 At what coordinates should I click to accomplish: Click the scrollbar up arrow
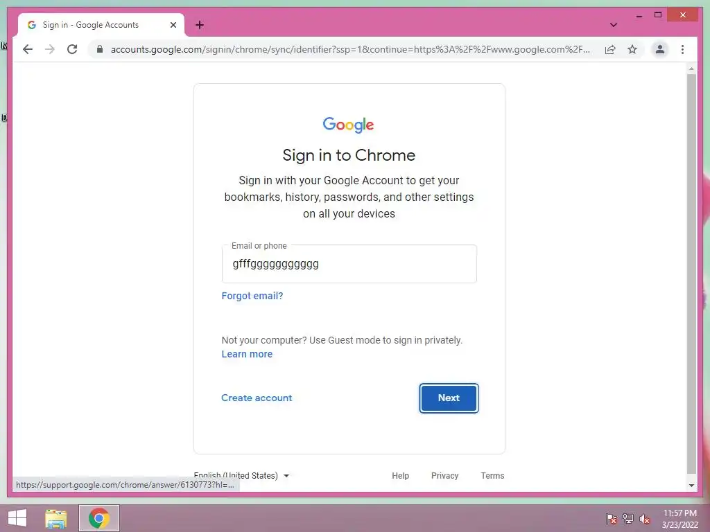pos(691,69)
